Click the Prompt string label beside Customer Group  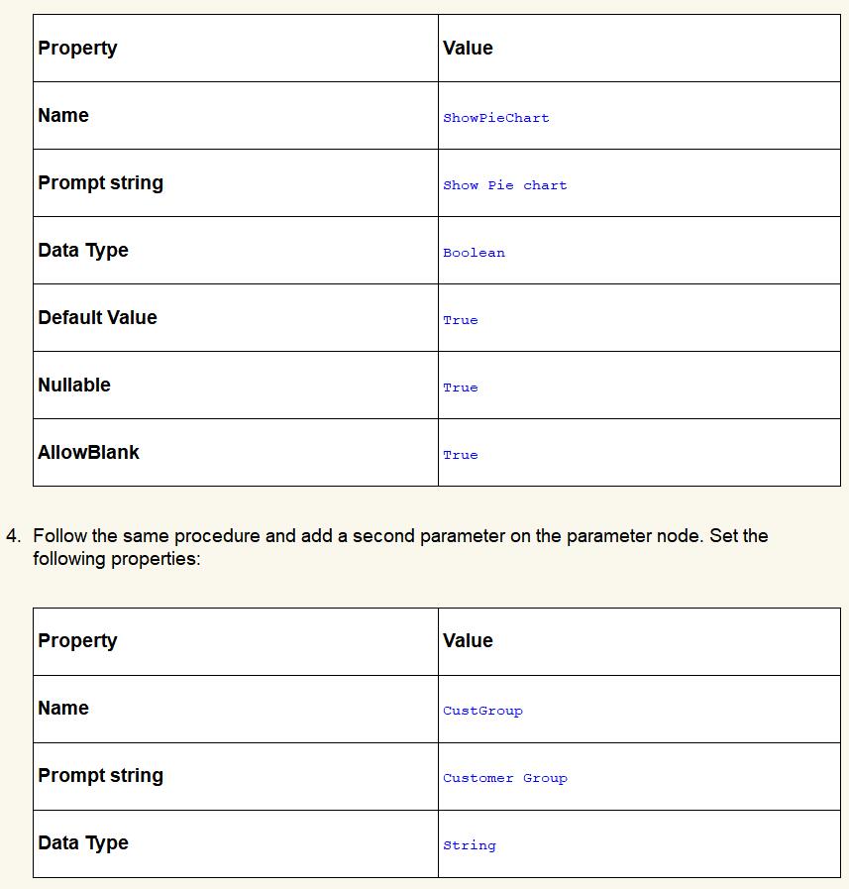(100, 776)
